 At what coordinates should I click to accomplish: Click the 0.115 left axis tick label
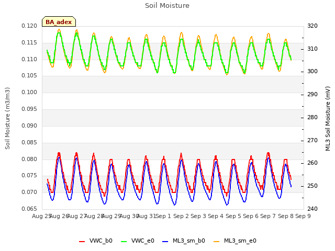click(x=29, y=42)
